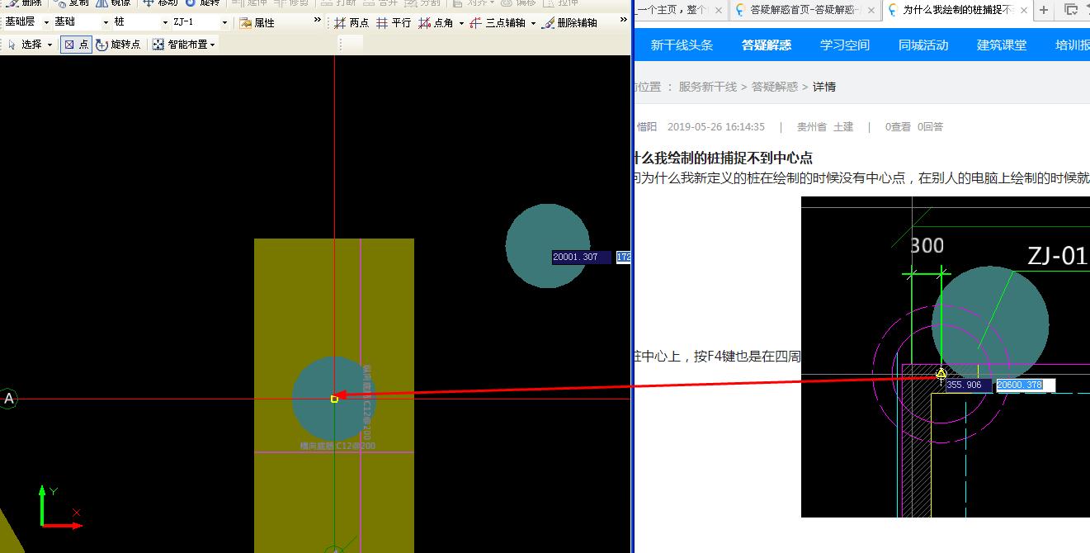Click the teal pile circle near 20001.307
Viewport: 1090px width, 553px height.
[x=547, y=246]
